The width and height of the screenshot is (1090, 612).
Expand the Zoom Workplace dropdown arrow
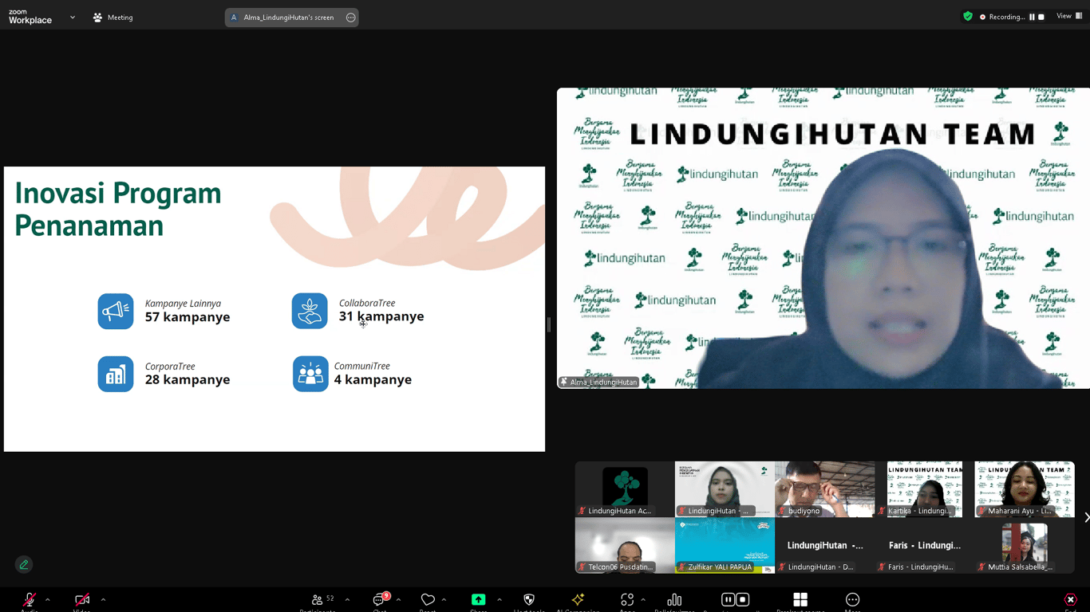click(x=73, y=17)
